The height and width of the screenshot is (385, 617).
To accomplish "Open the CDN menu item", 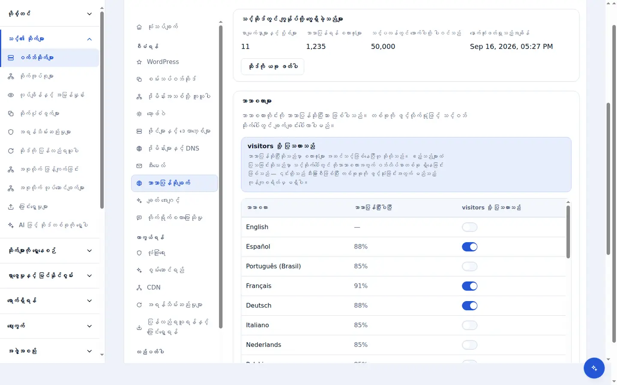I will pyautogui.click(x=174, y=287).
